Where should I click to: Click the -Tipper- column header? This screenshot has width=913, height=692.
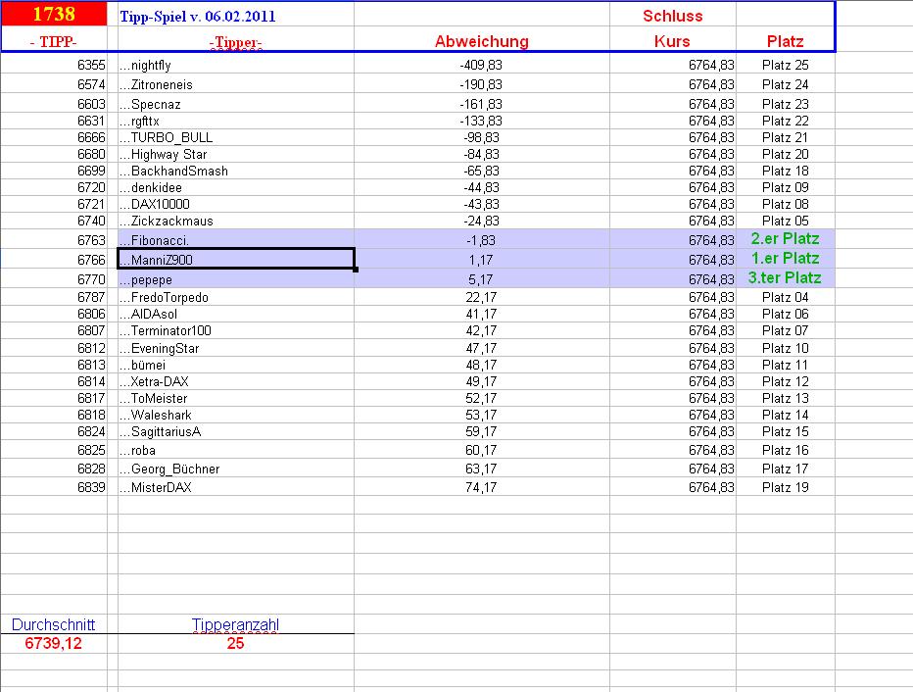(235, 42)
